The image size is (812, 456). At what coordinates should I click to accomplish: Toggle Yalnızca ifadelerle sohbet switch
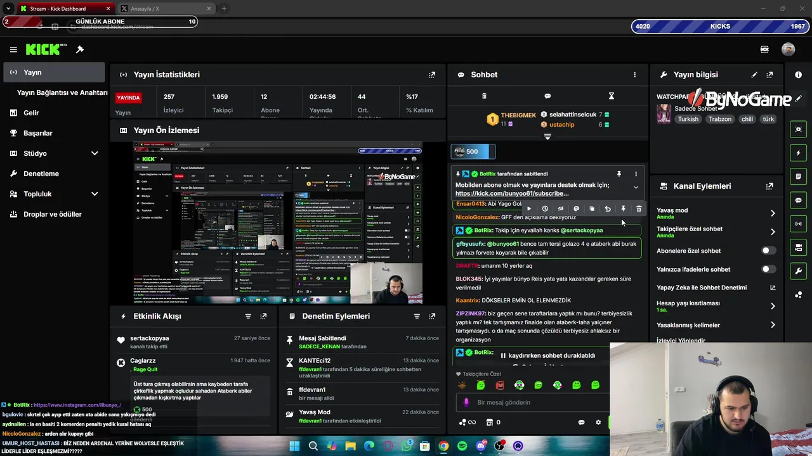pyautogui.click(x=768, y=269)
